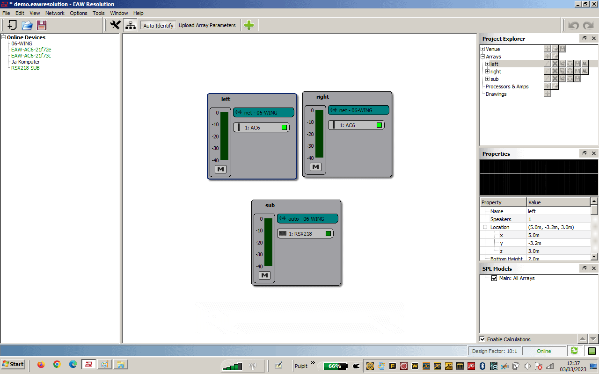
Task: Click Upload Array Parameters button
Action: click(x=207, y=26)
